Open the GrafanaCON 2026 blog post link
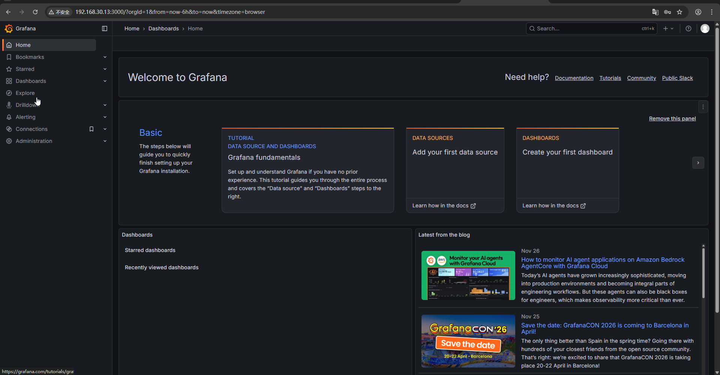720x375 pixels. pyautogui.click(x=605, y=328)
